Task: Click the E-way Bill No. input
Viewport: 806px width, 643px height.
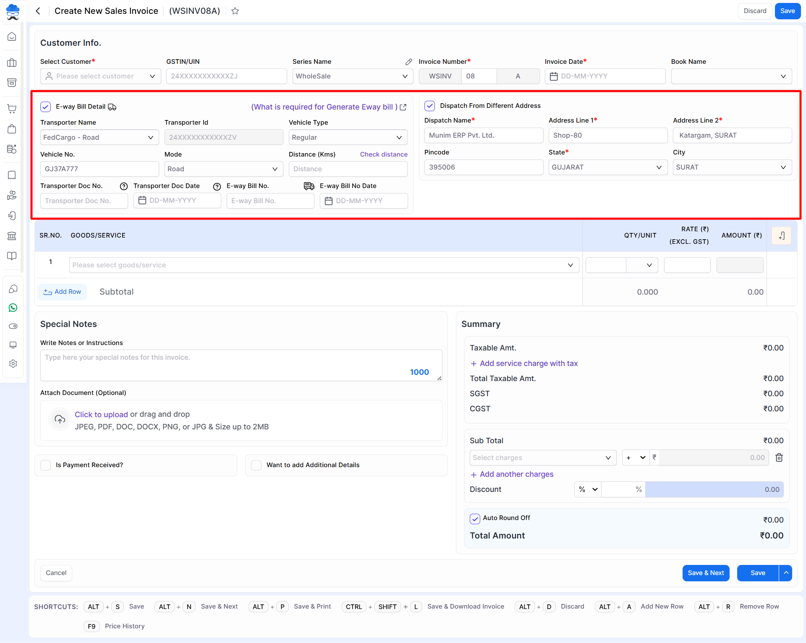Action: [270, 201]
